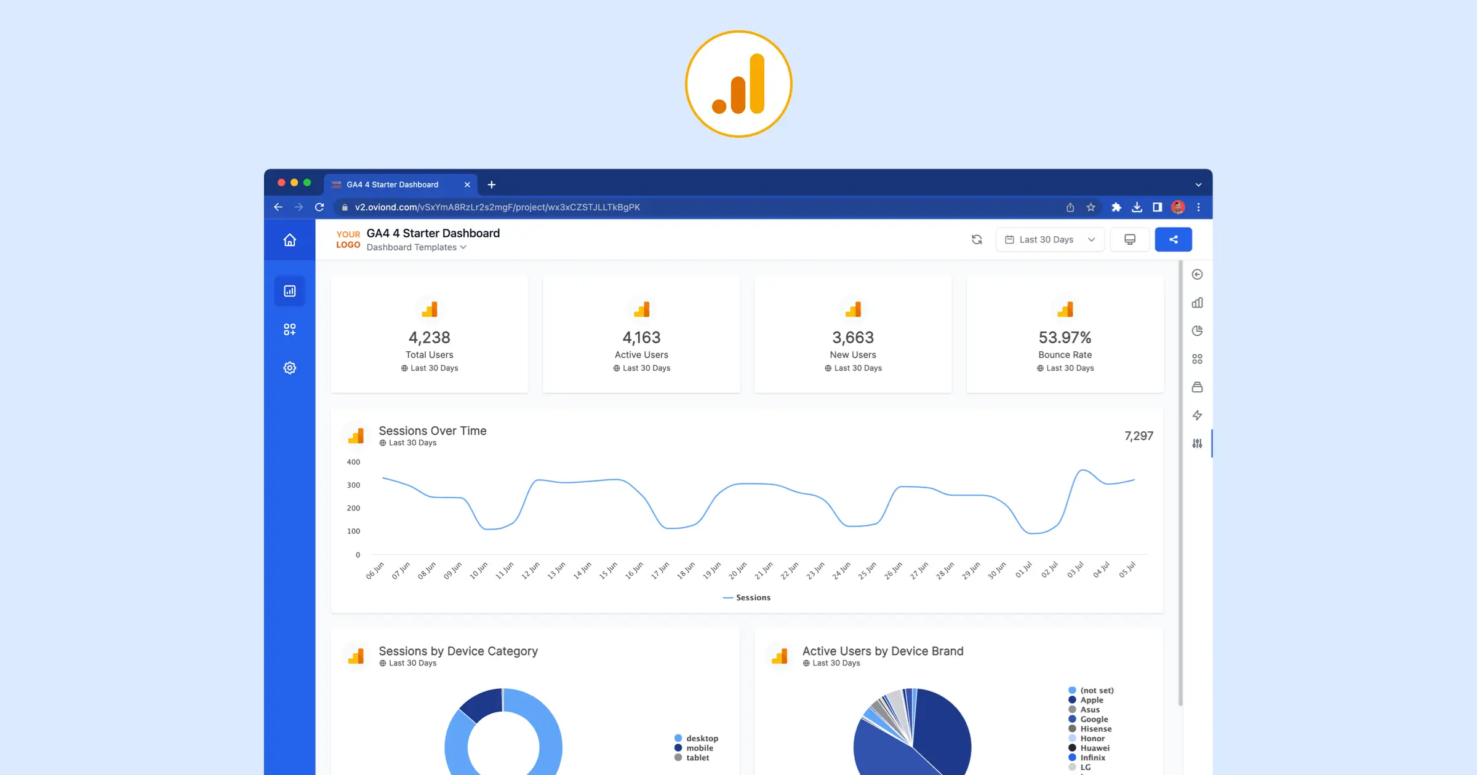Viewport: 1477px width, 775px height.
Task: Select the bar chart icon in the right panel
Action: (1197, 303)
